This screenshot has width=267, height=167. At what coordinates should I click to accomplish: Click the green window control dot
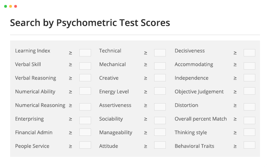(5, 6)
